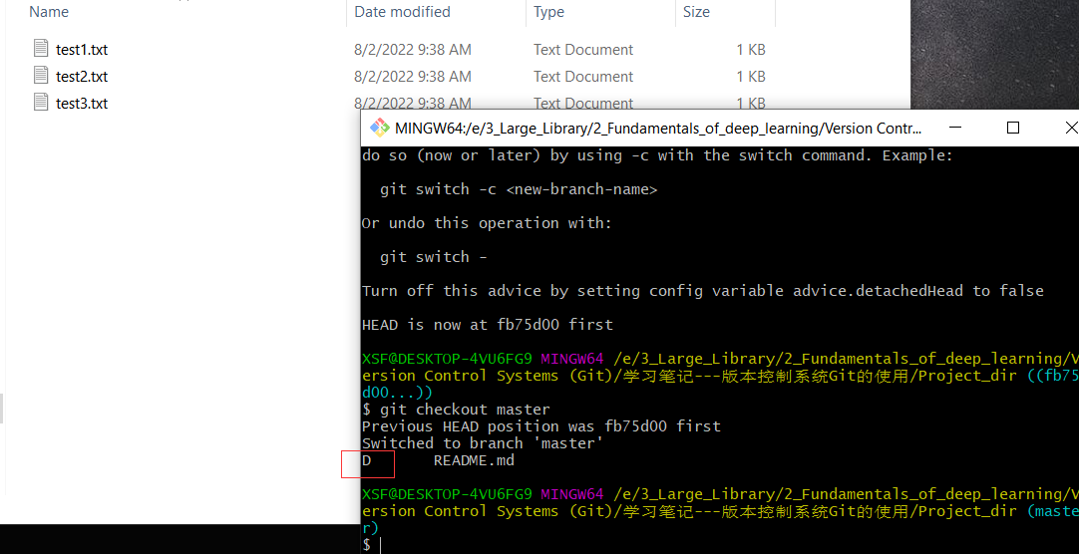Sort files by Date modified column
Viewport: 1079px width, 554px height.
pyautogui.click(x=402, y=12)
